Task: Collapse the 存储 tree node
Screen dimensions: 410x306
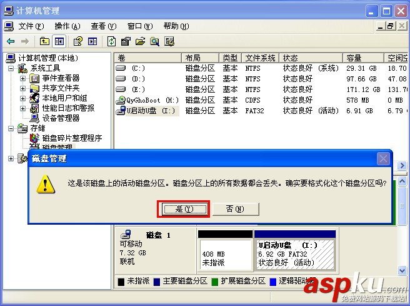Action: (x=11, y=128)
